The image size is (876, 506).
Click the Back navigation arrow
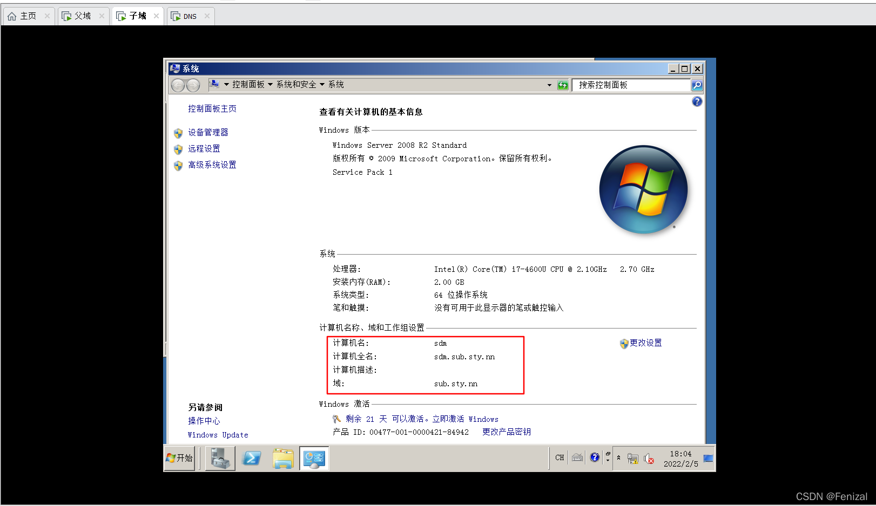tap(178, 85)
